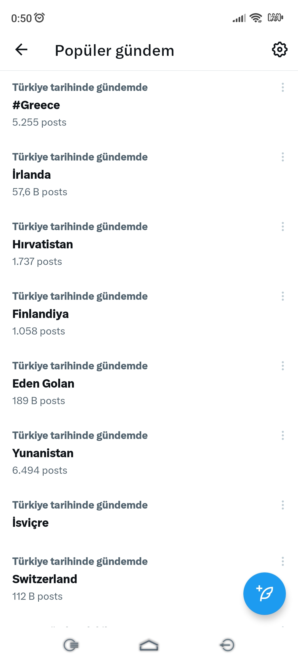Show options menu for Yunanistan trend
Viewport: 298px width, 663px height.
[283, 435]
